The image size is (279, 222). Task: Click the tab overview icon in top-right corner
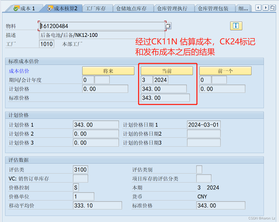273,8
